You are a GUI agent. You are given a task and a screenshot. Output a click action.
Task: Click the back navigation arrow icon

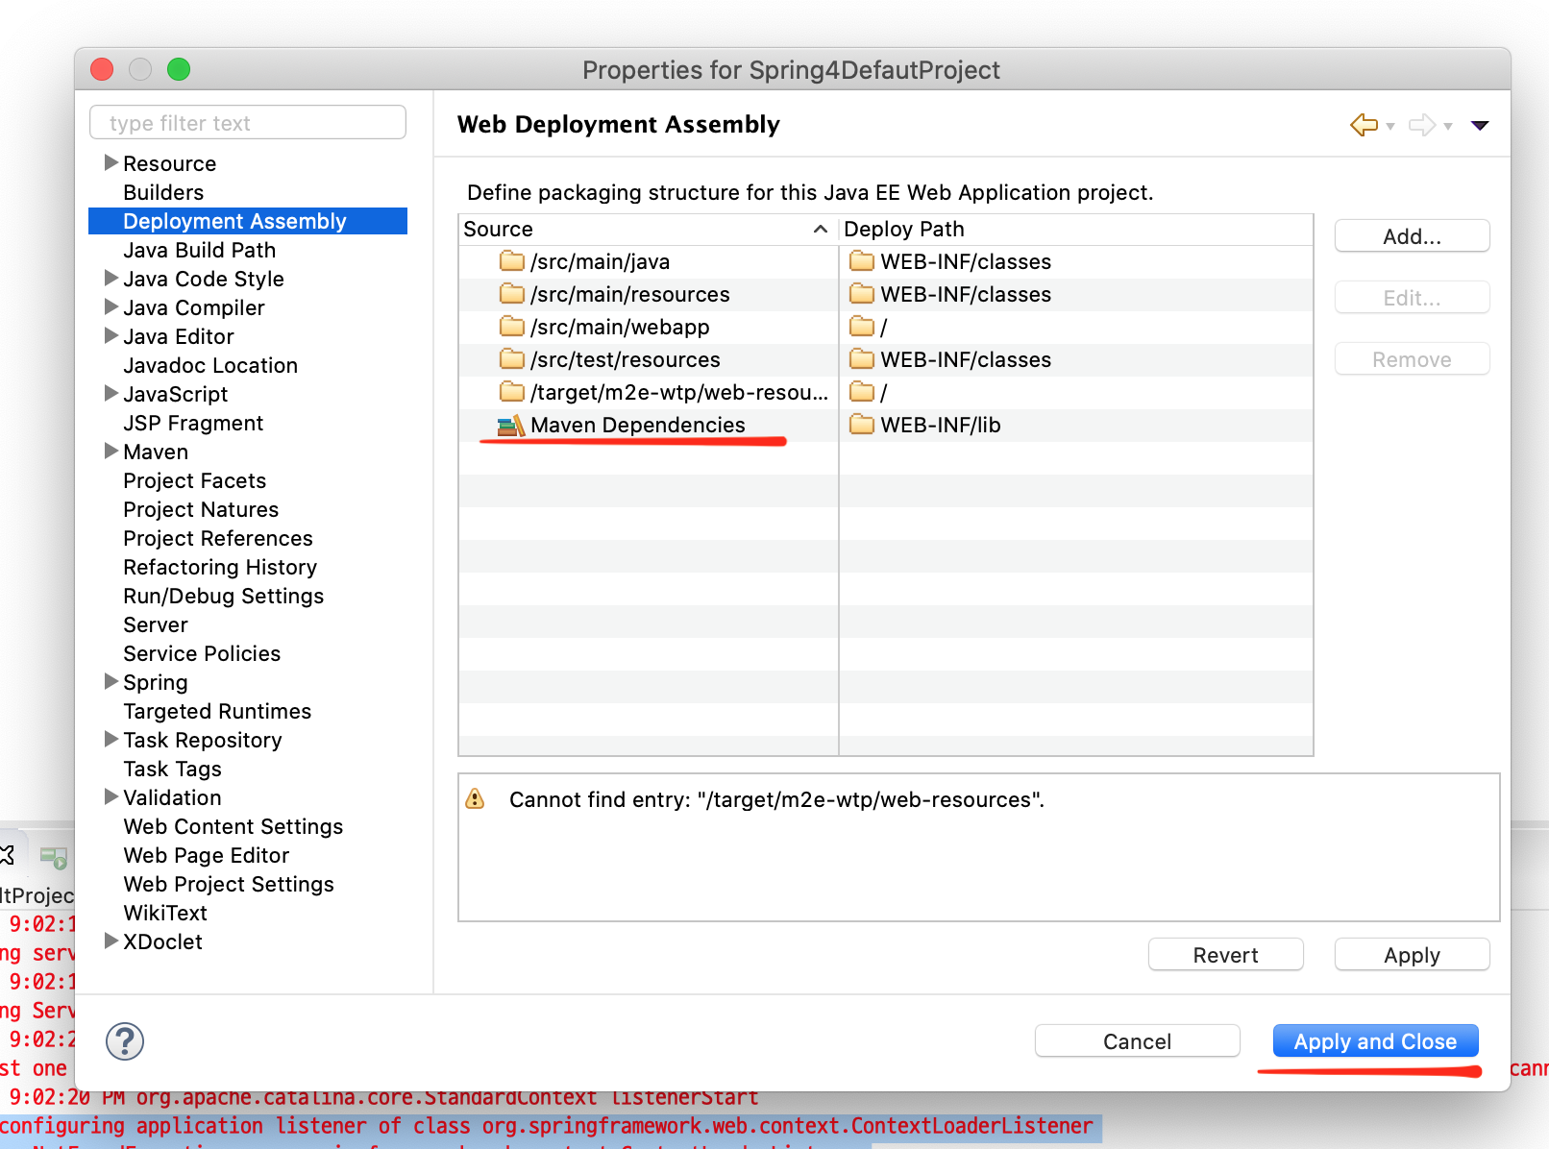(x=1364, y=125)
